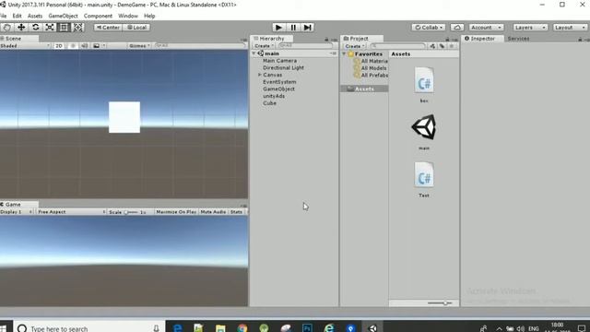Open the Account dropdown

(486, 28)
